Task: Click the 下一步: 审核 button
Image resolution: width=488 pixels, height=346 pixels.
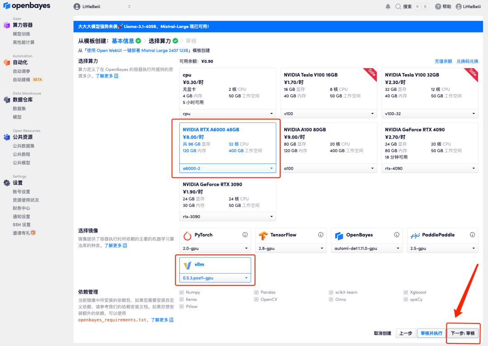Action: (x=463, y=333)
